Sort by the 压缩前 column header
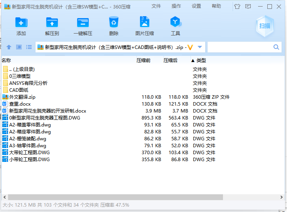 pyautogui.click(x=143, y=61)
